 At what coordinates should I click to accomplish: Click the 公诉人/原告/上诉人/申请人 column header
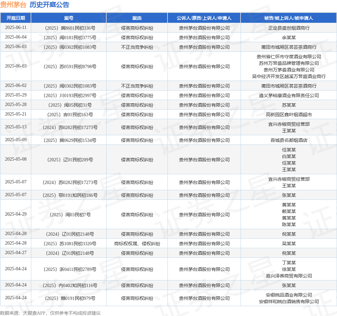pos(204,18)
